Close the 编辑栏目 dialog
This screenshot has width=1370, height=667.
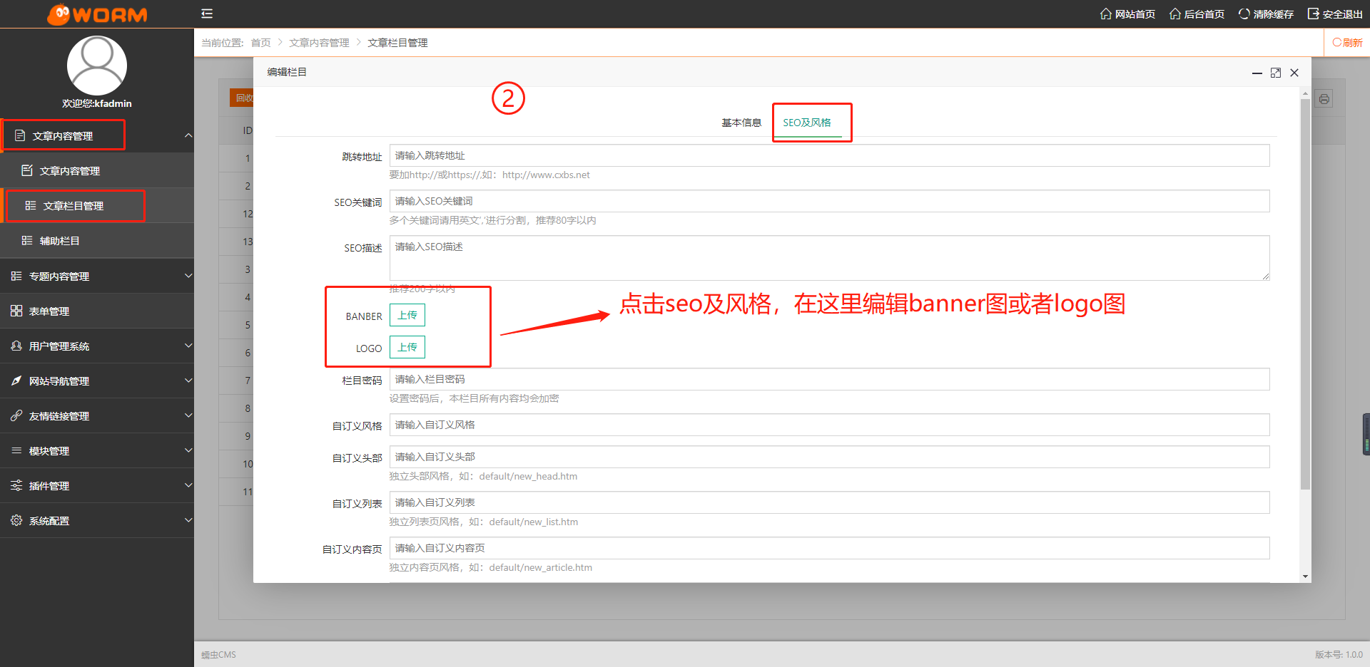click(1294, 73)
